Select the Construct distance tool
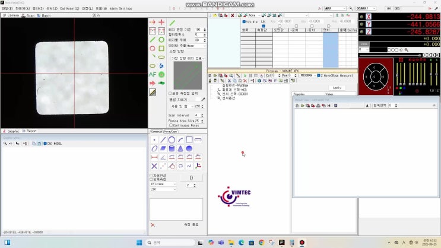441x248 pixels. point(154,157)
